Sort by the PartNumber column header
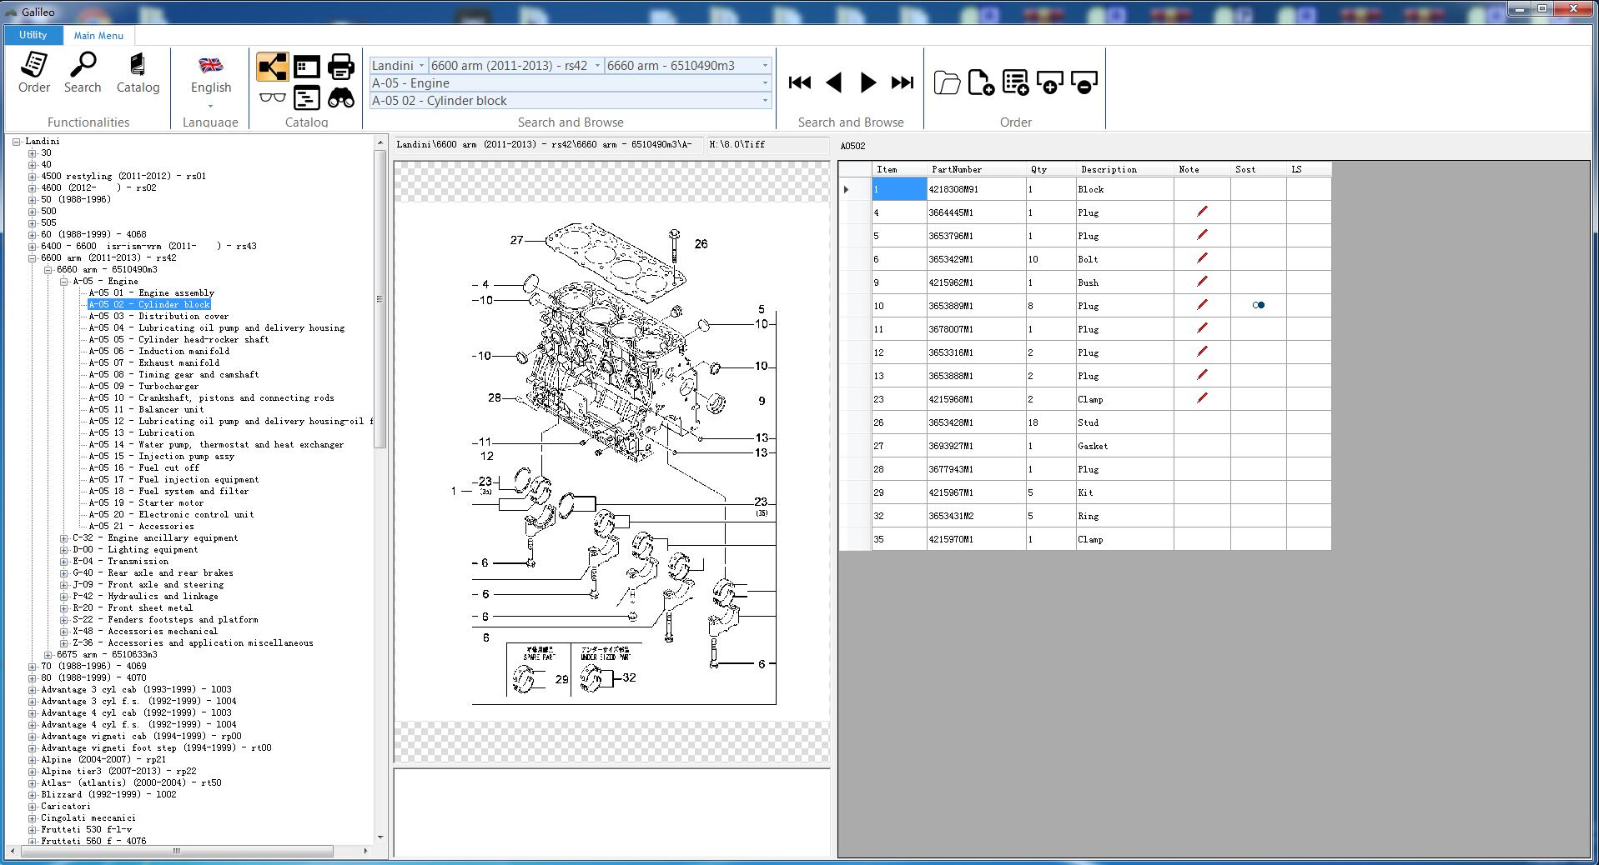Screen dimensions: 1599x865 (976, 169)
